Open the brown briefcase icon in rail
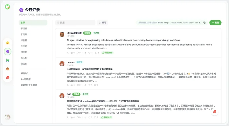Image resolution: width=229 pixels, height=126 pixels. tap(8, 69)
